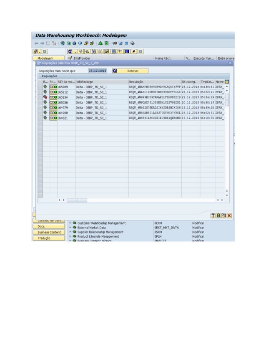Click the bottom scroll-down arrow of the requests table
The width and height of the screenshot is (266, 345).
click(x=227, y=195)
